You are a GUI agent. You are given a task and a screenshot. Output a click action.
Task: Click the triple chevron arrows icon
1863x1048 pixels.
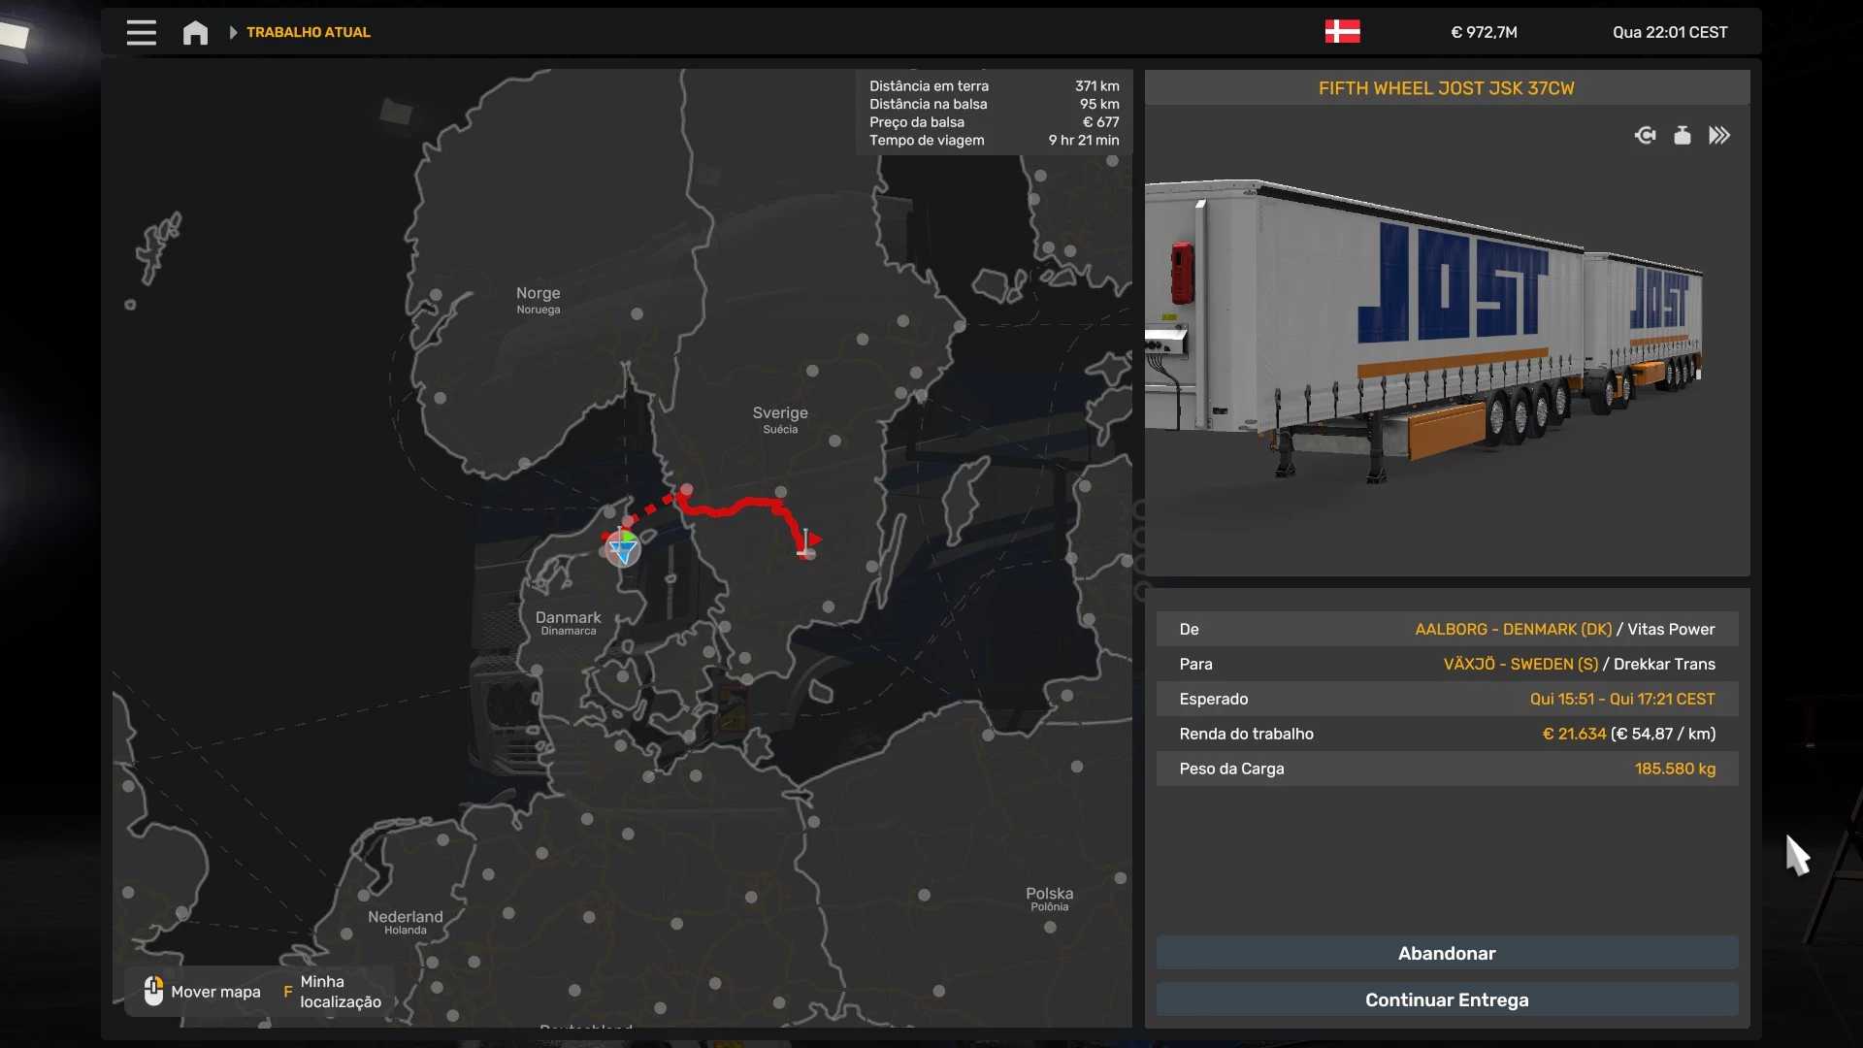[1719, 136]
